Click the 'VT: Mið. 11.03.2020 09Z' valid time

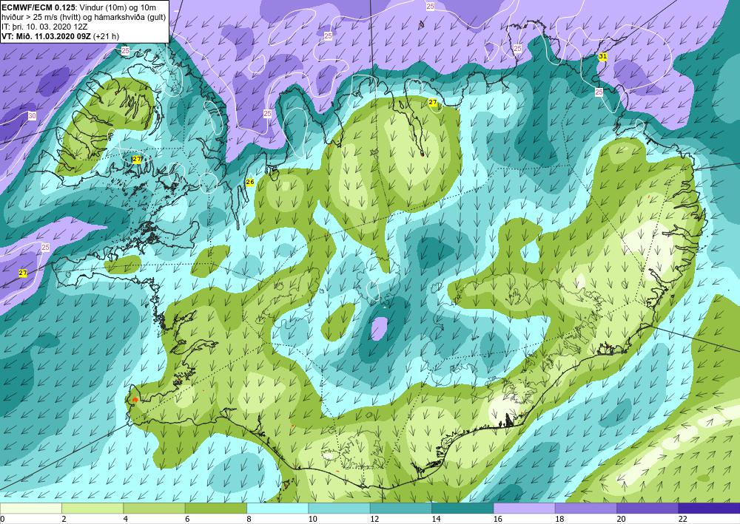[x=46, y=36]
